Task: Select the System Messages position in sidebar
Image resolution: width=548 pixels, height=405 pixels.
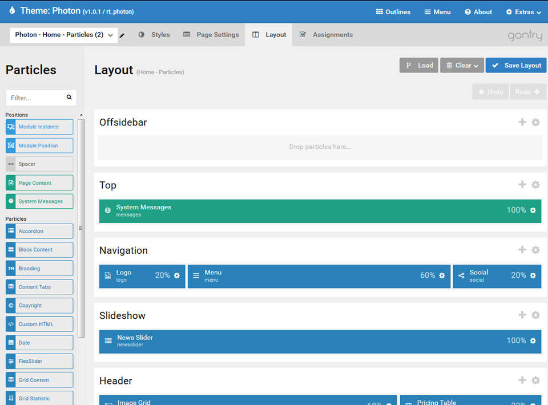Action: click(39, 201)
